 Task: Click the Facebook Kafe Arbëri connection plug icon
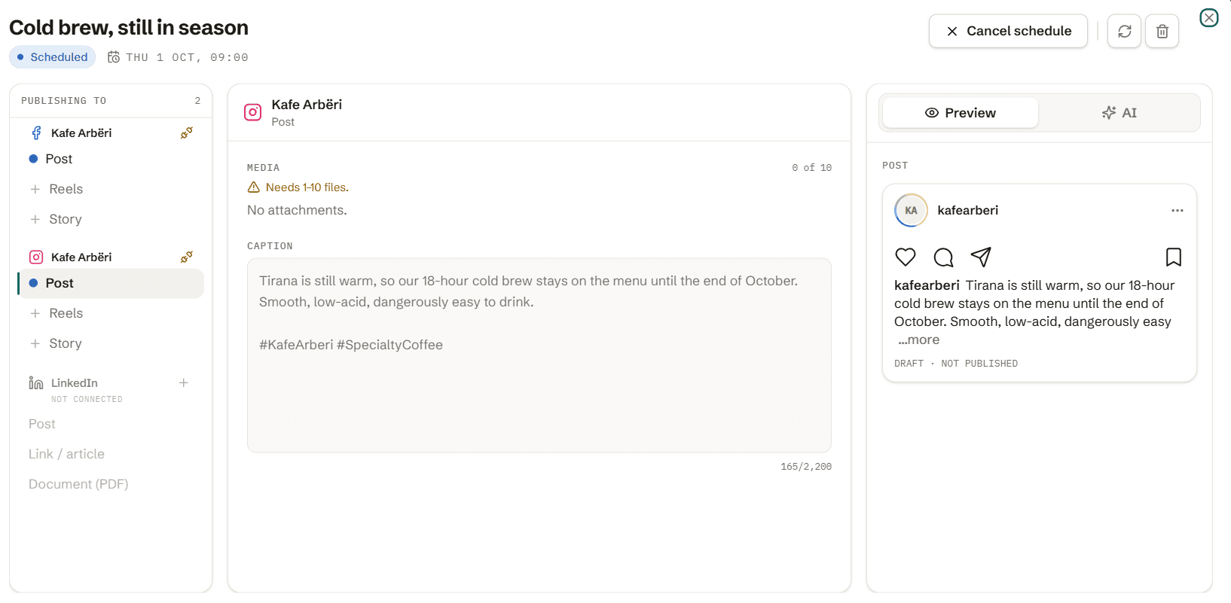tap(187, 132)
